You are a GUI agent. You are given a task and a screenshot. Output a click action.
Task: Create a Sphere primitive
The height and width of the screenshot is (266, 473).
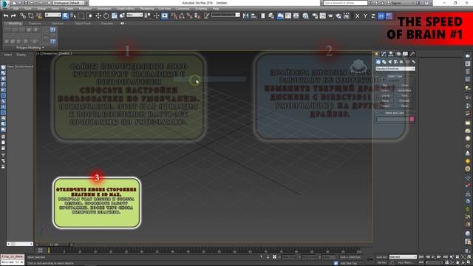(385, 90)
